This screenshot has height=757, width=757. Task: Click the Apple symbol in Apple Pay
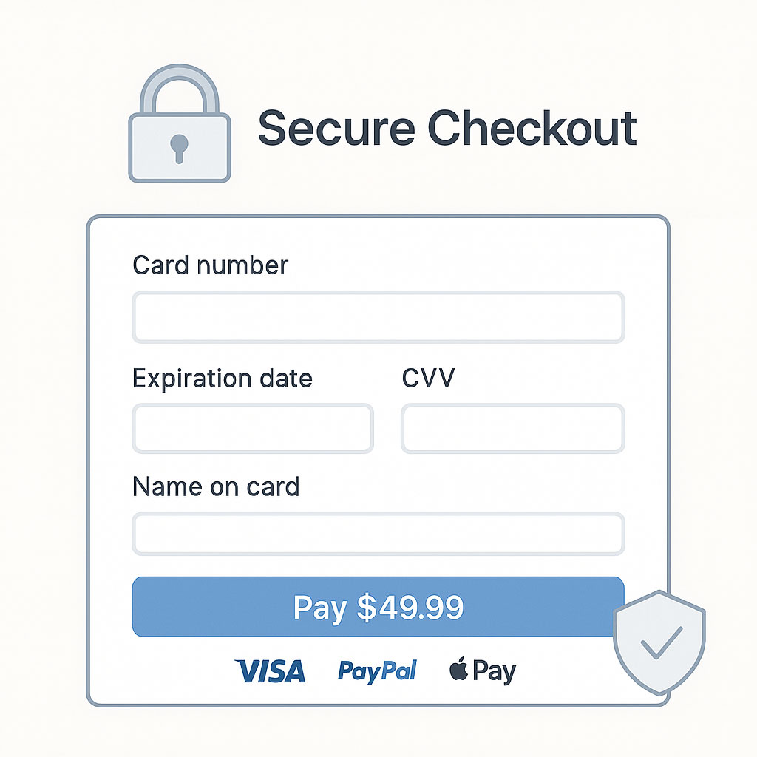(x=458, y=670)
